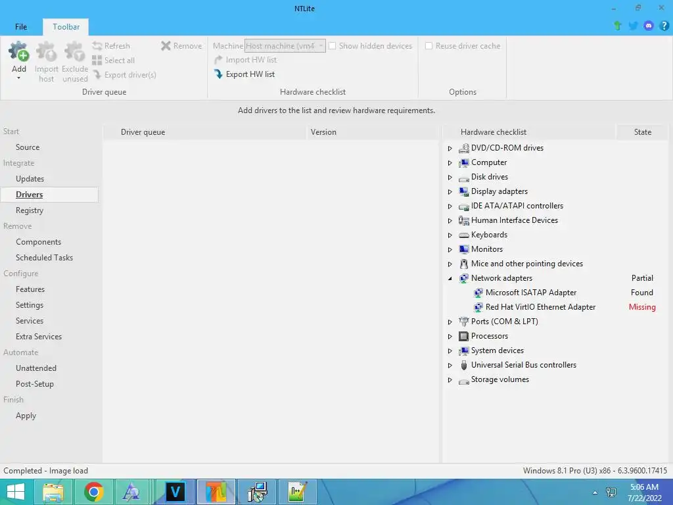Open File Explorer from taskbar
673x505 pixels.
tap(53, 492)
